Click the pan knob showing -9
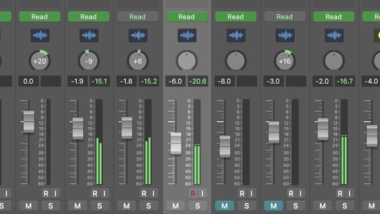Screen dimensions: 380x214 (89, 60)
